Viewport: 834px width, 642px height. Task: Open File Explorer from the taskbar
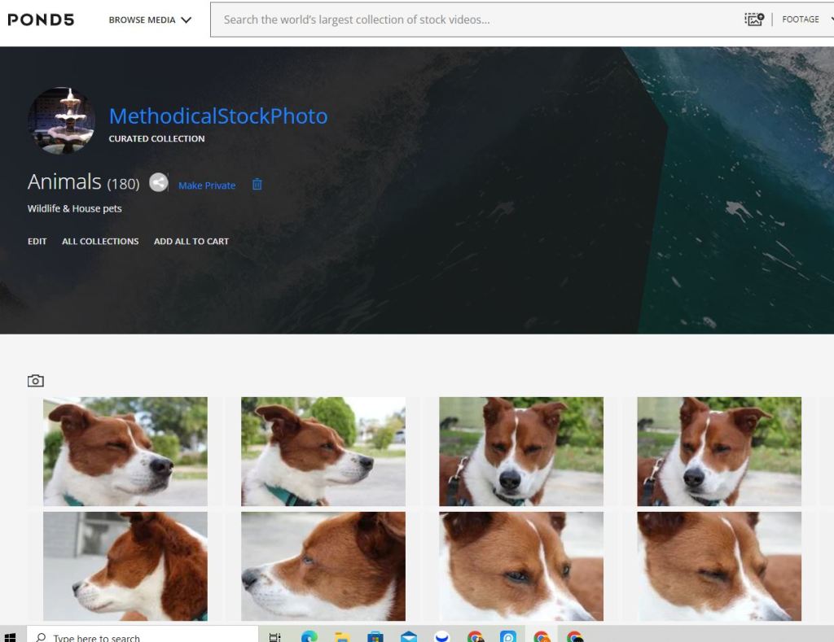click(342, 637)
